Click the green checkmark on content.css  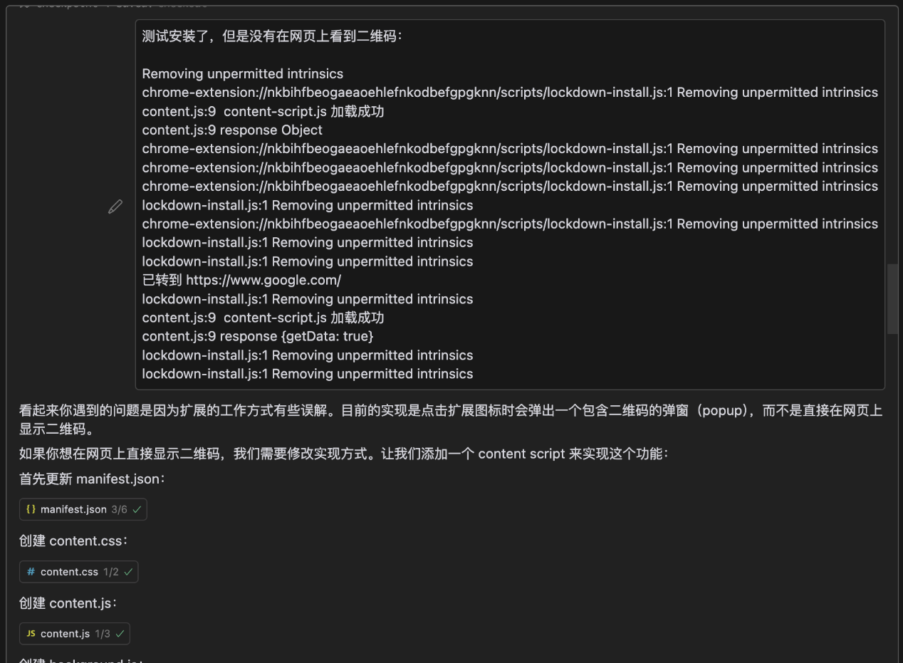click(x=128, y=572)
